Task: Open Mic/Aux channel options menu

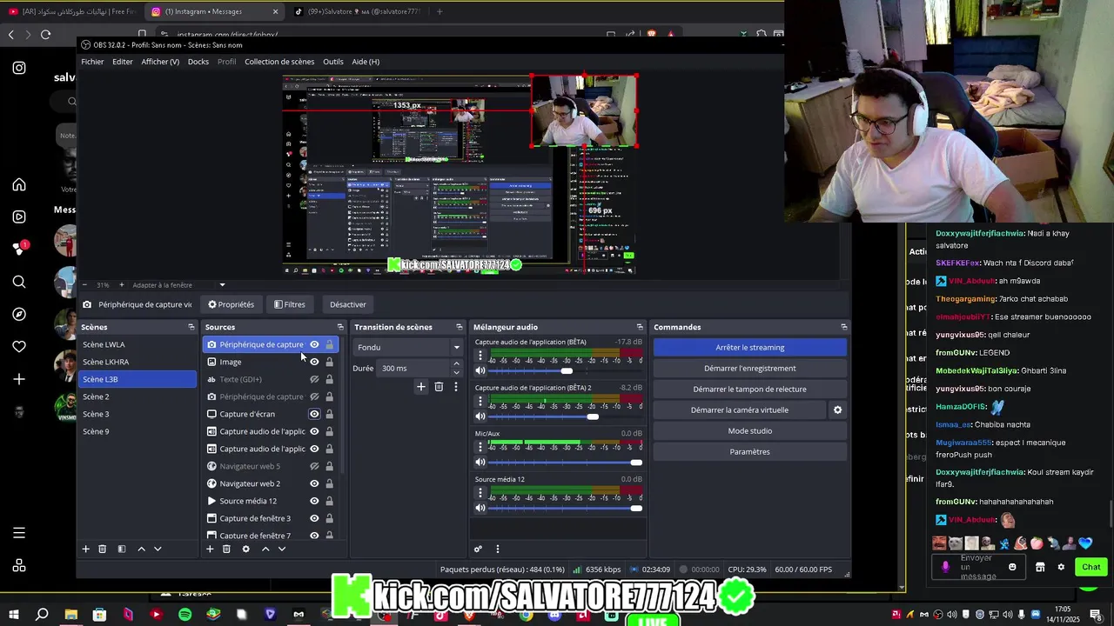Action: pyautogui.click(x=480, y=447)
